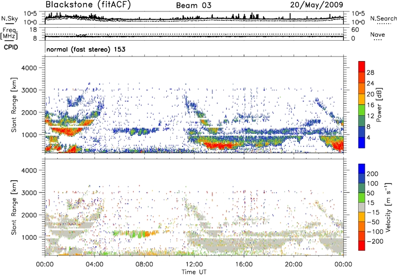Pick the gray segment of the velocity colorbar
Image resolution: width=397 pixels, height=275 pixels.
362,207
